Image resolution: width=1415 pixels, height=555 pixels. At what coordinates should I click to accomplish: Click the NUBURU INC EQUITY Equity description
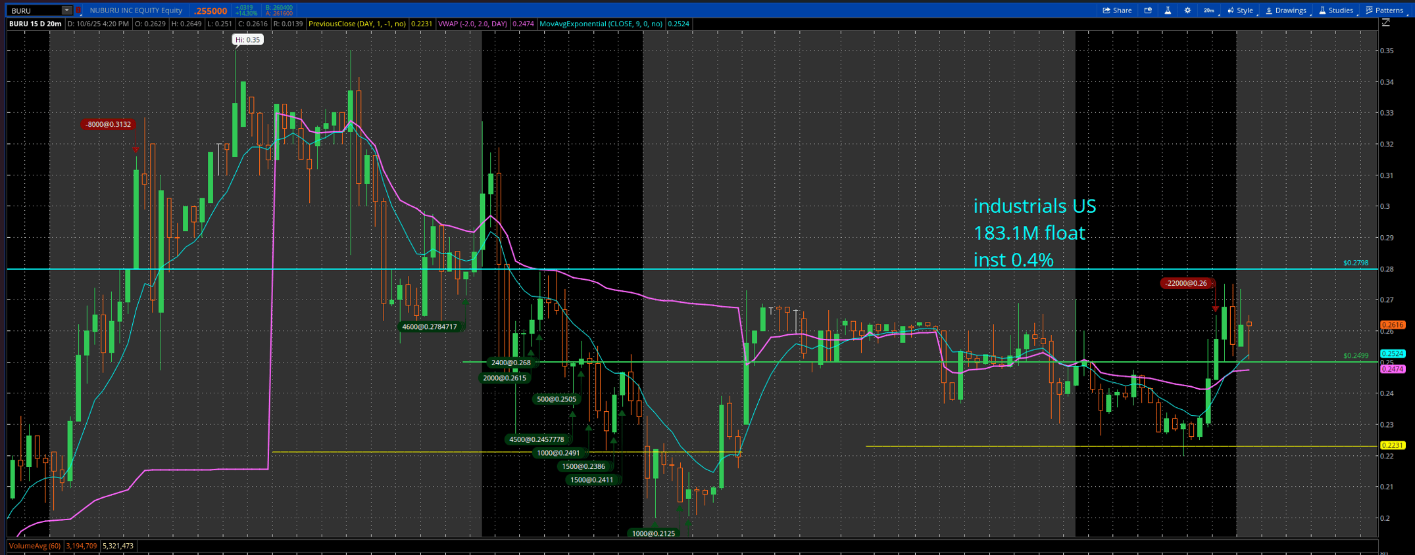coord(136,11)
